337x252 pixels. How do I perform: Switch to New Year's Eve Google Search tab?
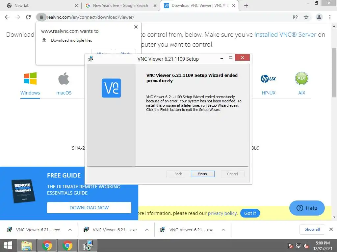120,6
